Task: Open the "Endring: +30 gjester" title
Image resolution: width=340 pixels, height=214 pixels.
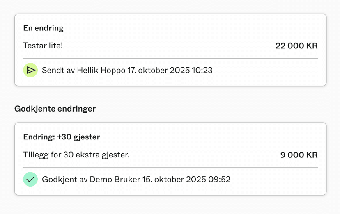Action: [62, 137]
